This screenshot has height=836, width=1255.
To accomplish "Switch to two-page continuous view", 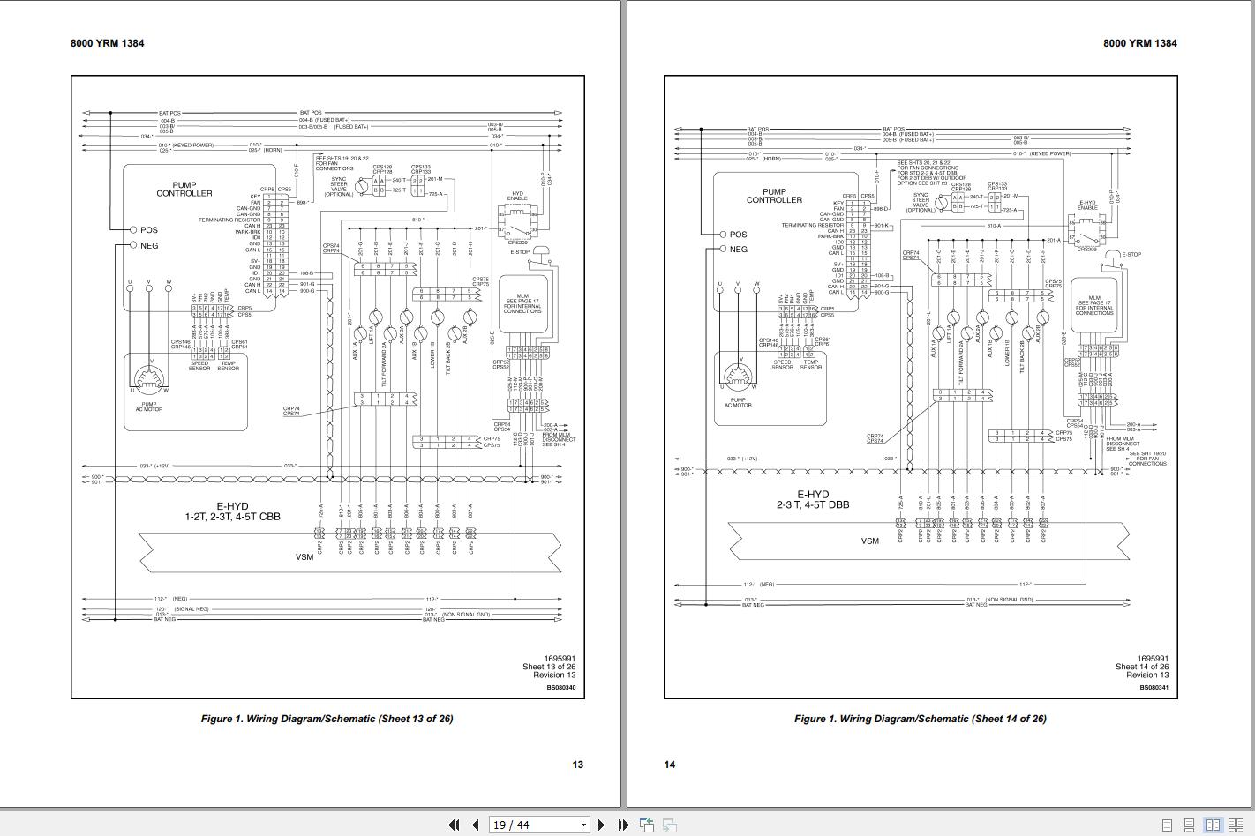I will (x=1236, y=825).
